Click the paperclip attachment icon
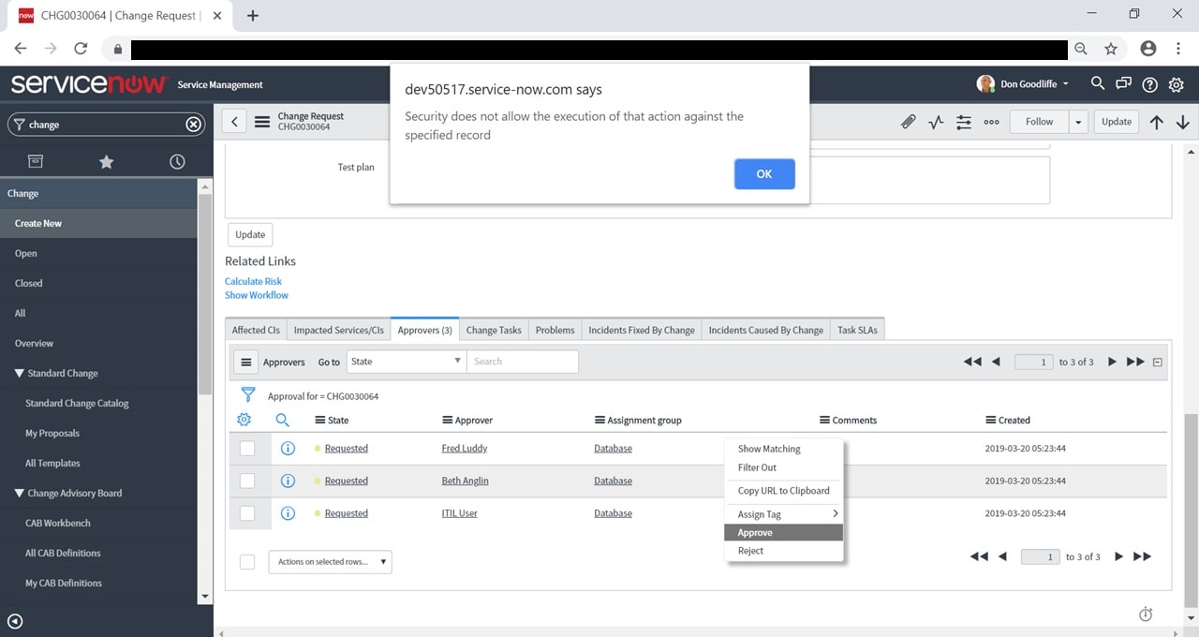The image size is (1199, 637). (907, 122)
